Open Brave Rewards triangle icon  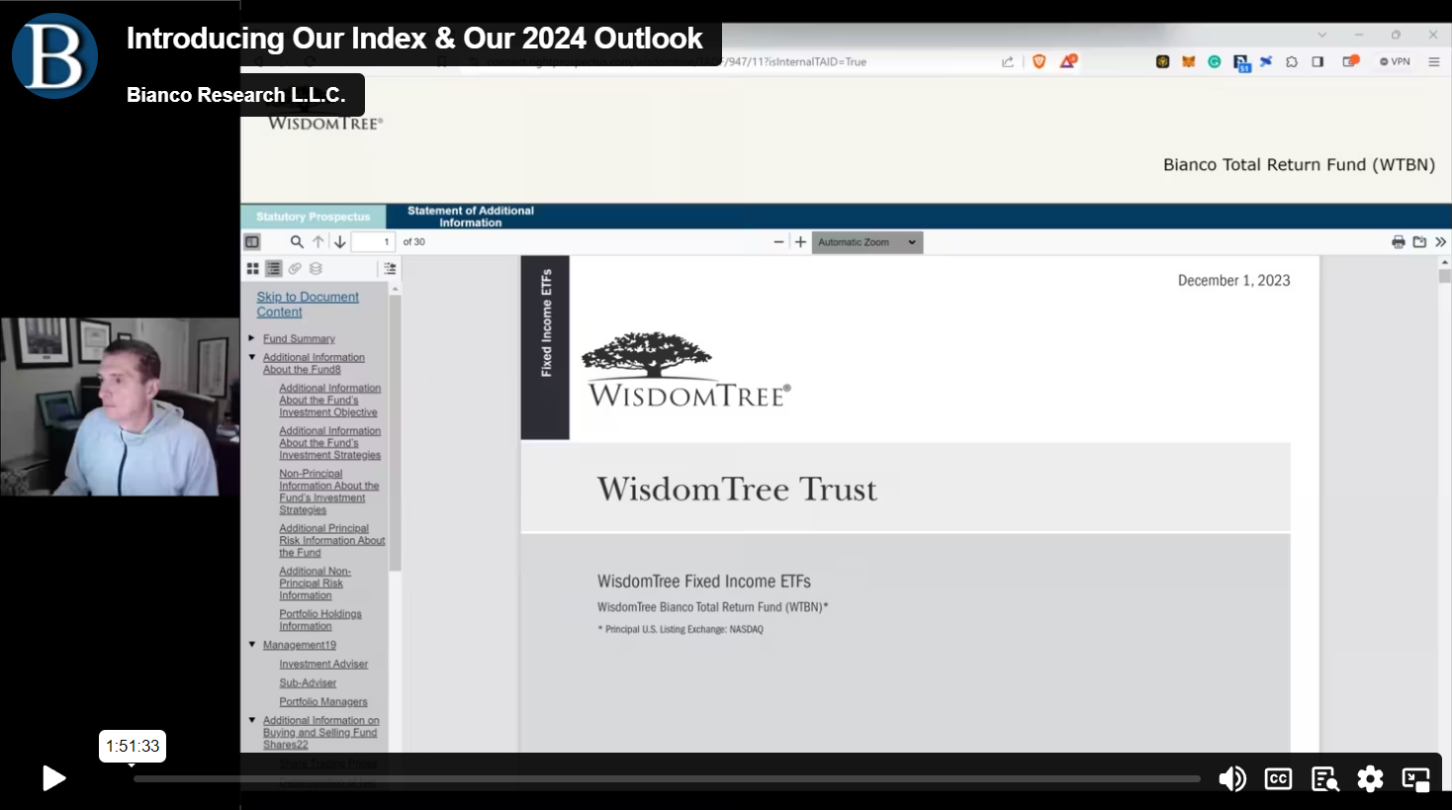pyautogui.click(x=1068, y=61)
